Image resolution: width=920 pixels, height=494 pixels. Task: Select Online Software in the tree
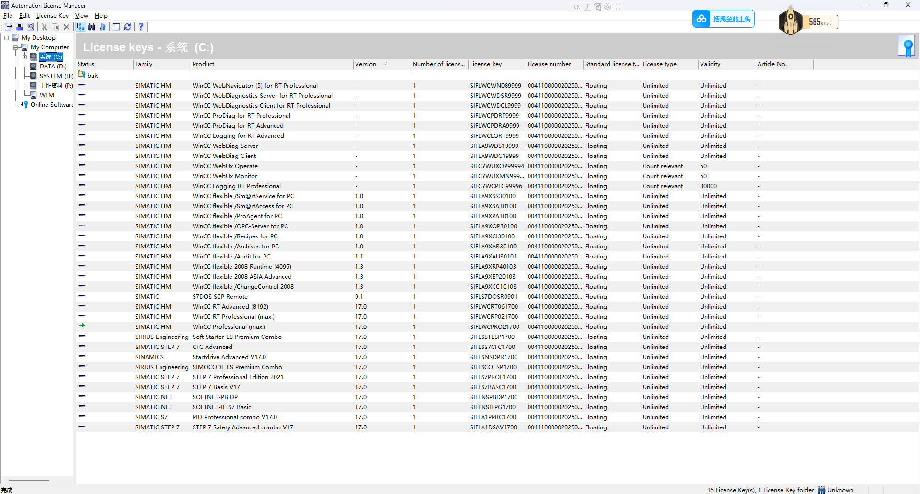(52, 105)
